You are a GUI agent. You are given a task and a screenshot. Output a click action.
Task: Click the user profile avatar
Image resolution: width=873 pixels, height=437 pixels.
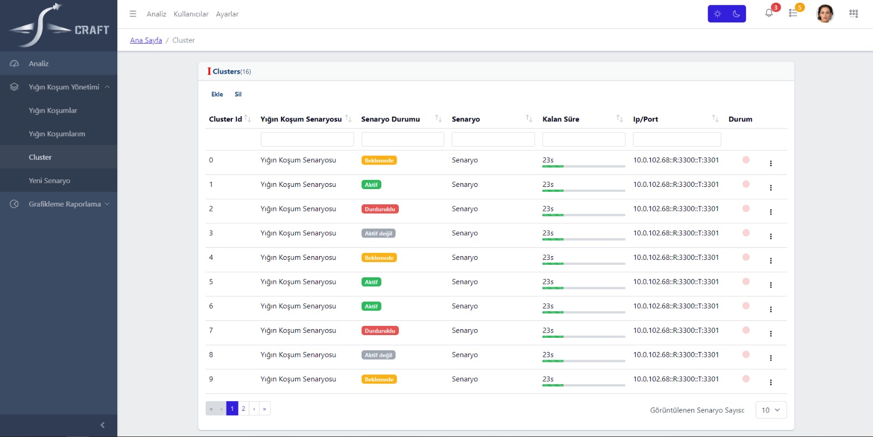click(824, 14)
